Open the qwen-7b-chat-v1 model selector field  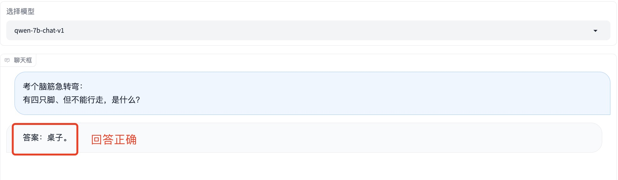(x=308, y=31)
